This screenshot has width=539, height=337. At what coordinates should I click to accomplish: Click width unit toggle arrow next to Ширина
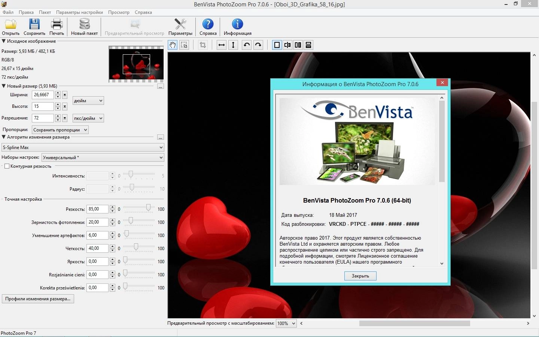click(x=65, y=95)
